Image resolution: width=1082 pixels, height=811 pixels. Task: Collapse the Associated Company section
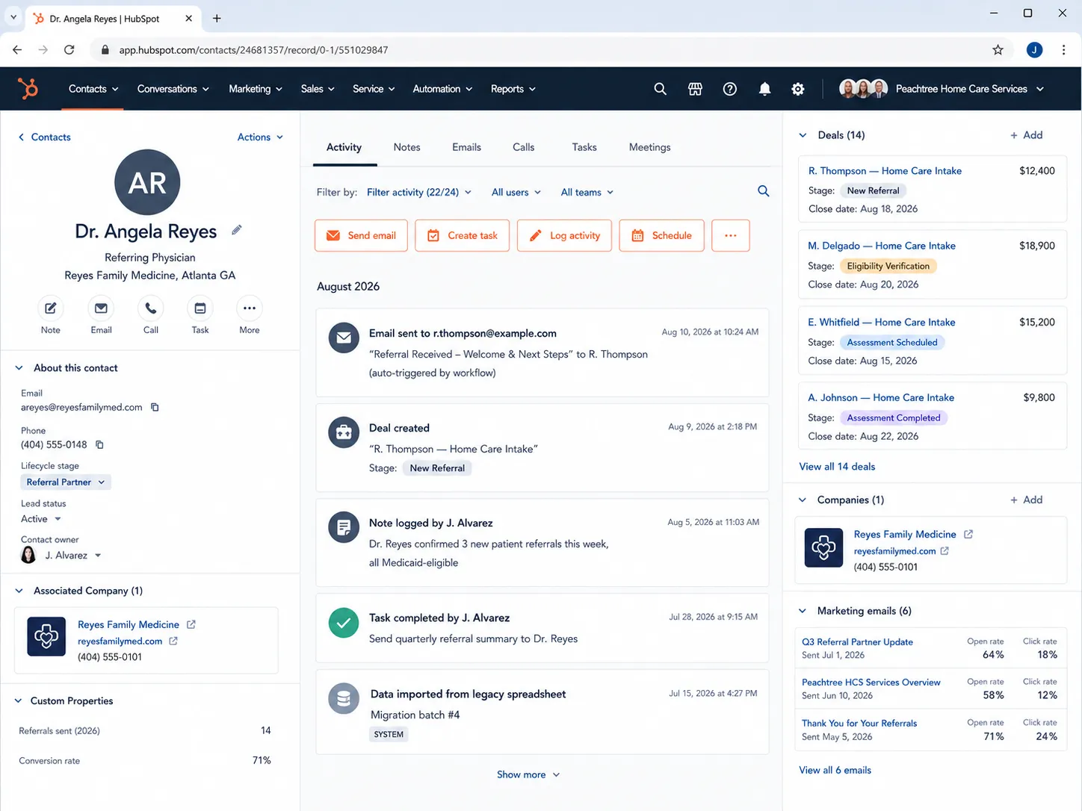19,591
